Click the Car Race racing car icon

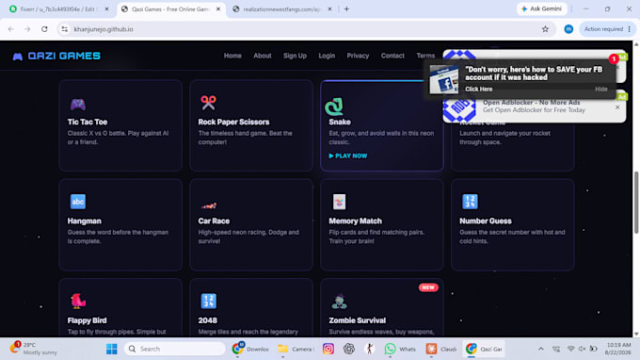[x=209, y=205]
